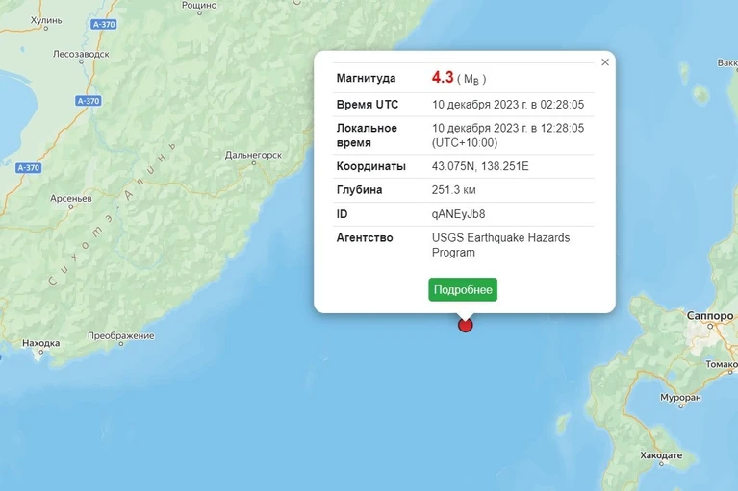The height and width of the screenshot is (491, 738).
Task: Select the Находка city label
Action: [x=41, y=343]
